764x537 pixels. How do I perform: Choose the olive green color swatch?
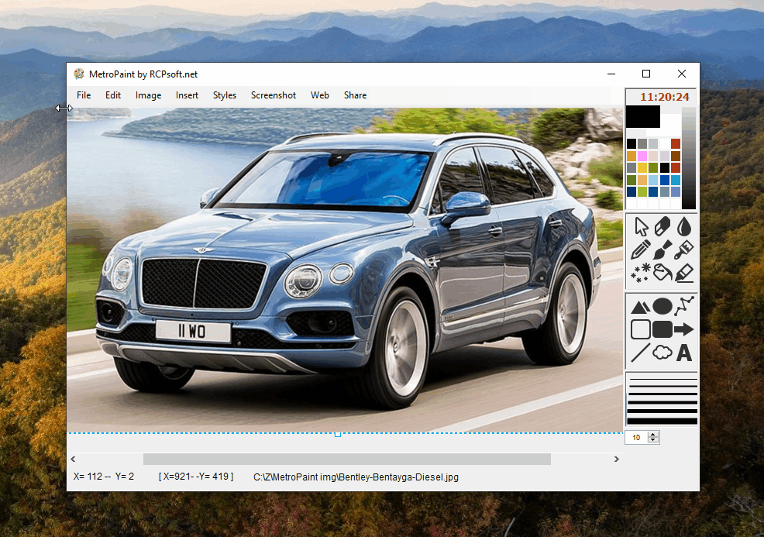pos(653,167)
